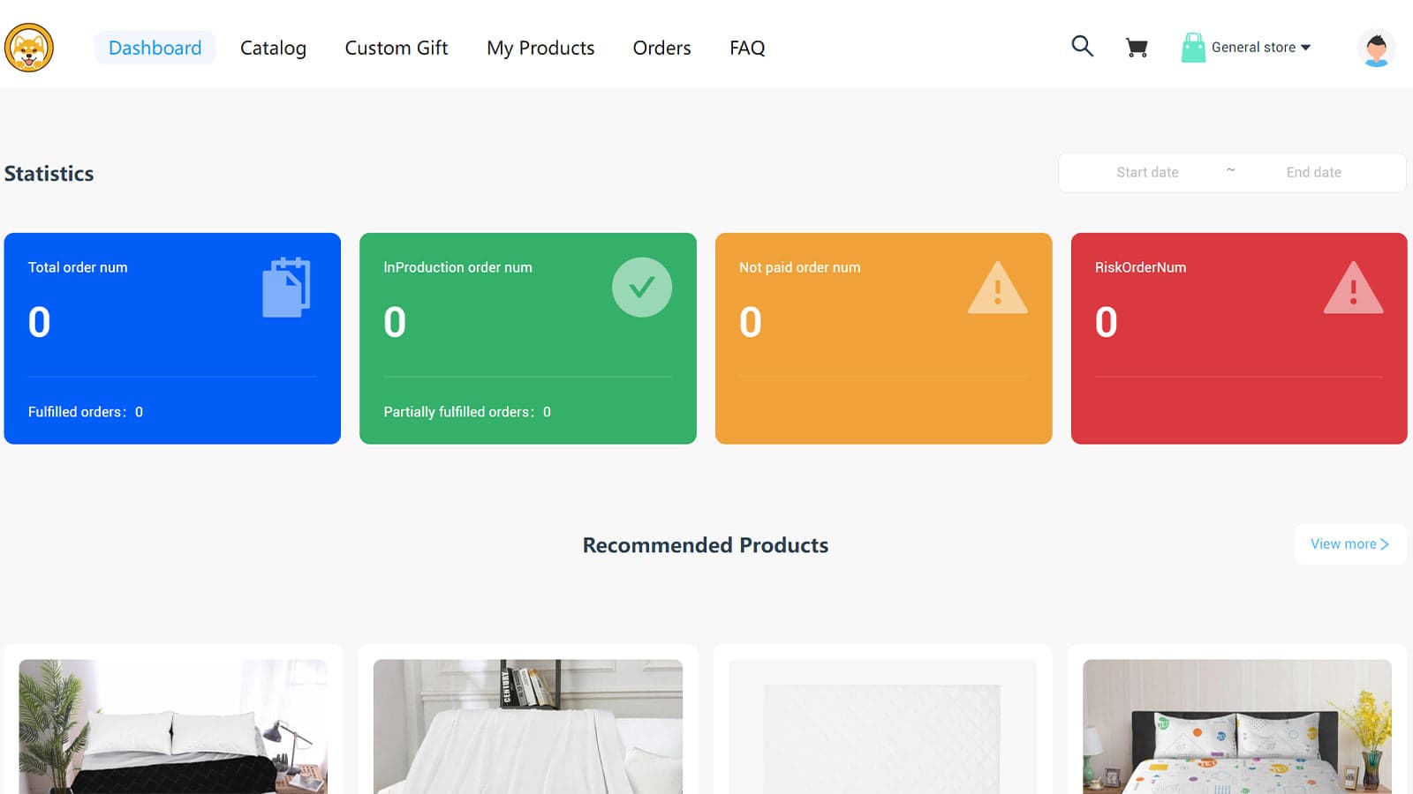Switch to the Catalog tab
The image size is (1413, 794).
[x=272, y=48]
